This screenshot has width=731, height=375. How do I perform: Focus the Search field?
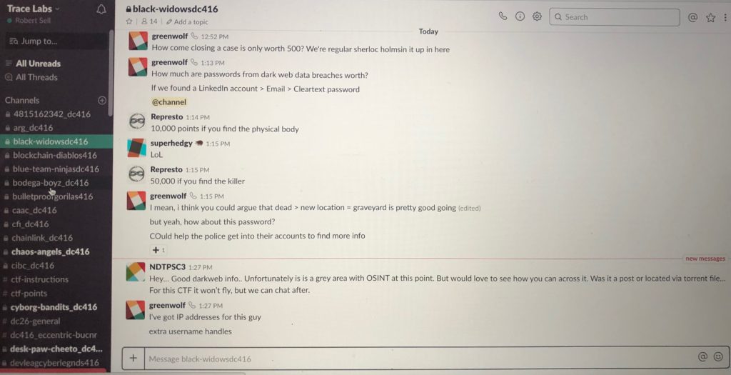point(614,17)
